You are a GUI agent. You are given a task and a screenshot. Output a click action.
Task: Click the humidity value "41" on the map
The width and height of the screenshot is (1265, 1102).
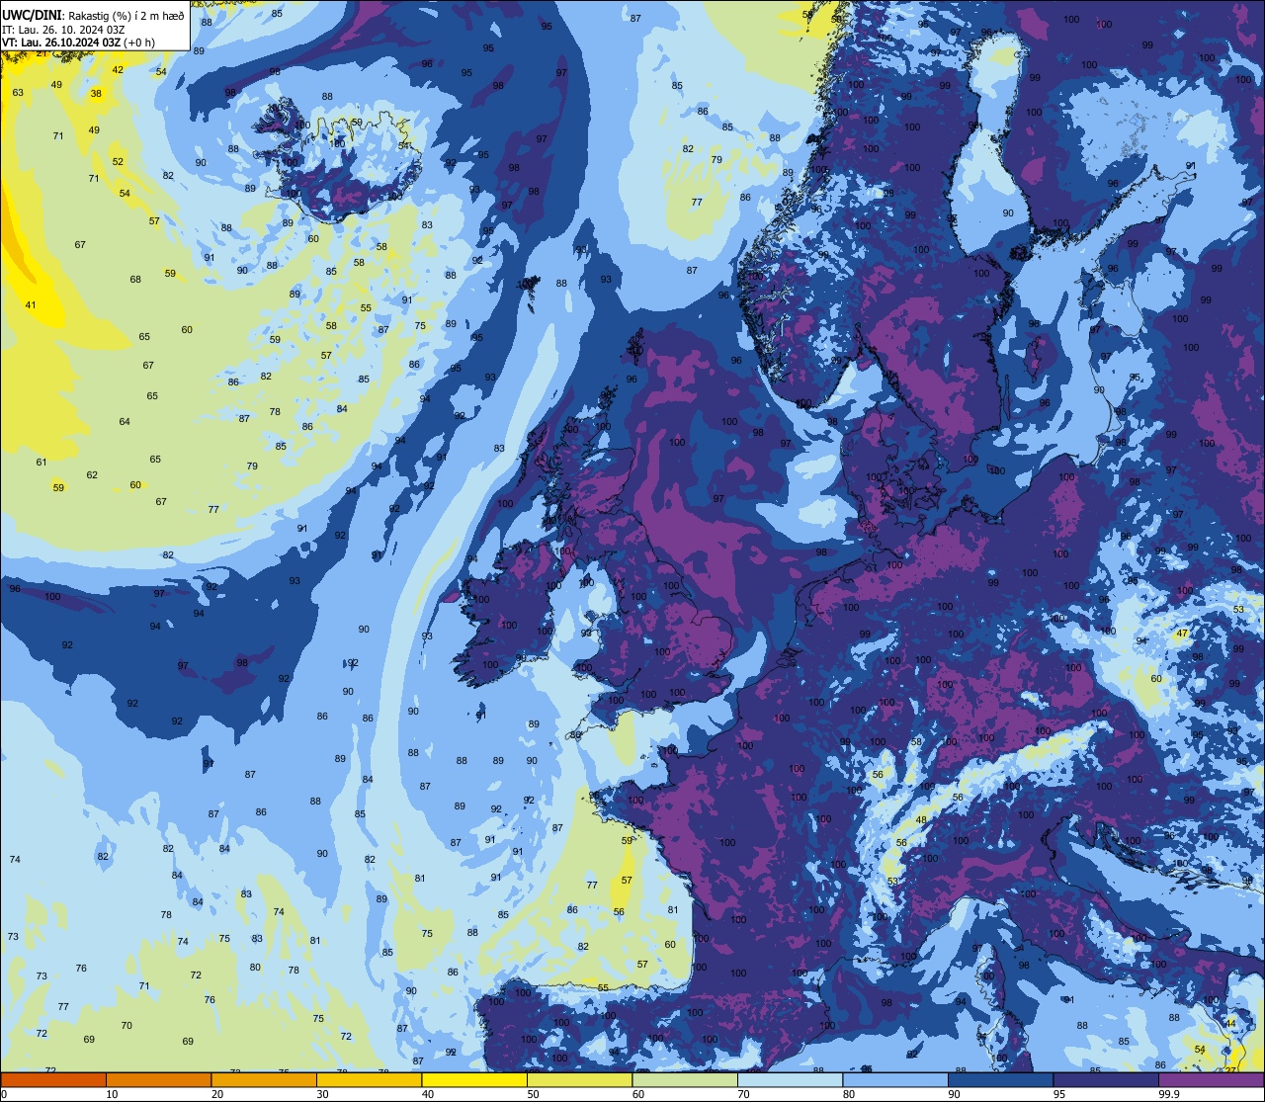pyautogui.click(x=31, y=305)
